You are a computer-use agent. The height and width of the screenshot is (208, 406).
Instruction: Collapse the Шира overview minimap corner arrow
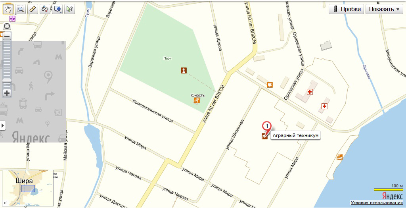click(x=6, y=202)
